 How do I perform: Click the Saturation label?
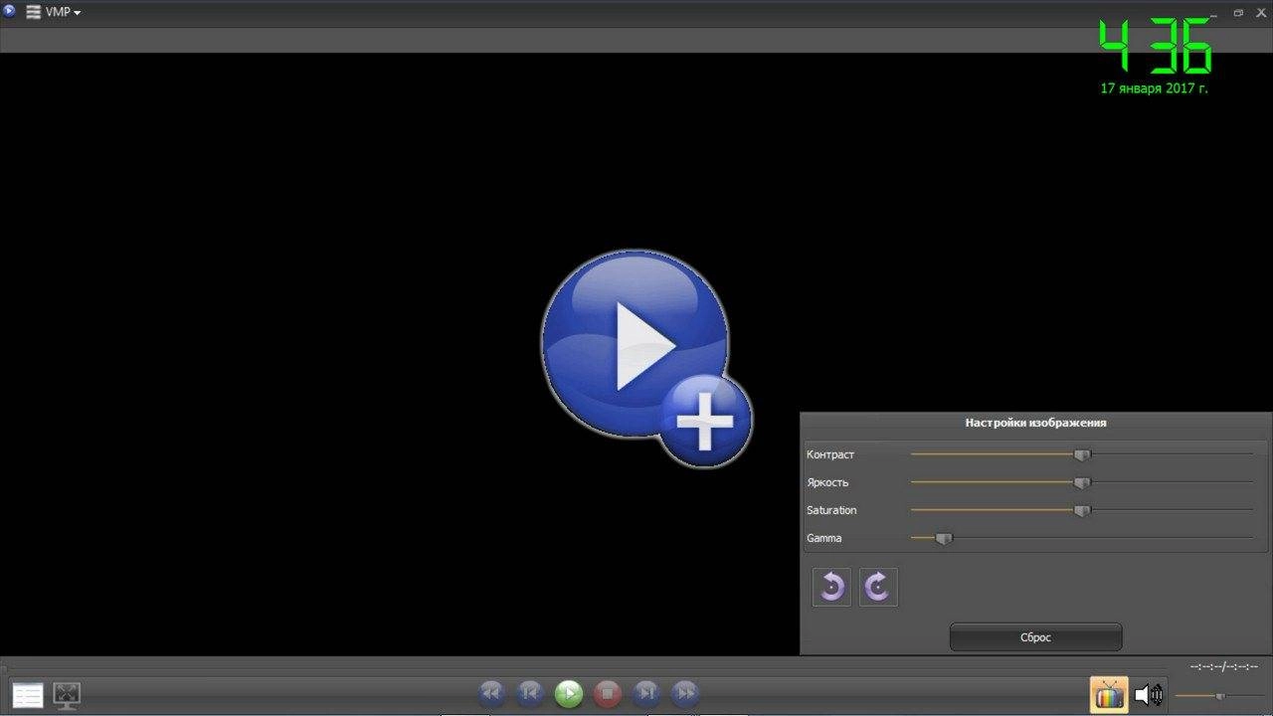(x=831, y=510)
